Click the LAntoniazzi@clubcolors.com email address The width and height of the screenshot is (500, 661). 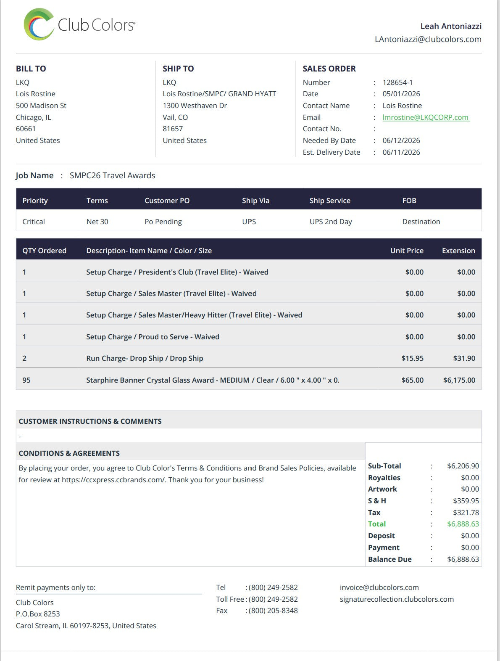coord(428,39)
